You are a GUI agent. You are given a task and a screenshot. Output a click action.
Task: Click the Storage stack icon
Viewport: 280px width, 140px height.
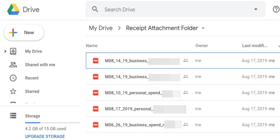pos(13,116)
